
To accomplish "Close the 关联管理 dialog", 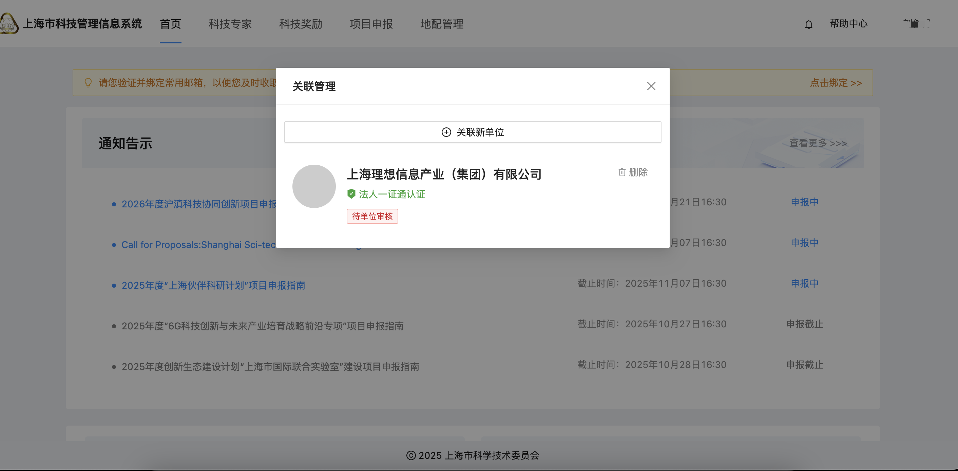I will click(x=651, y=86).
